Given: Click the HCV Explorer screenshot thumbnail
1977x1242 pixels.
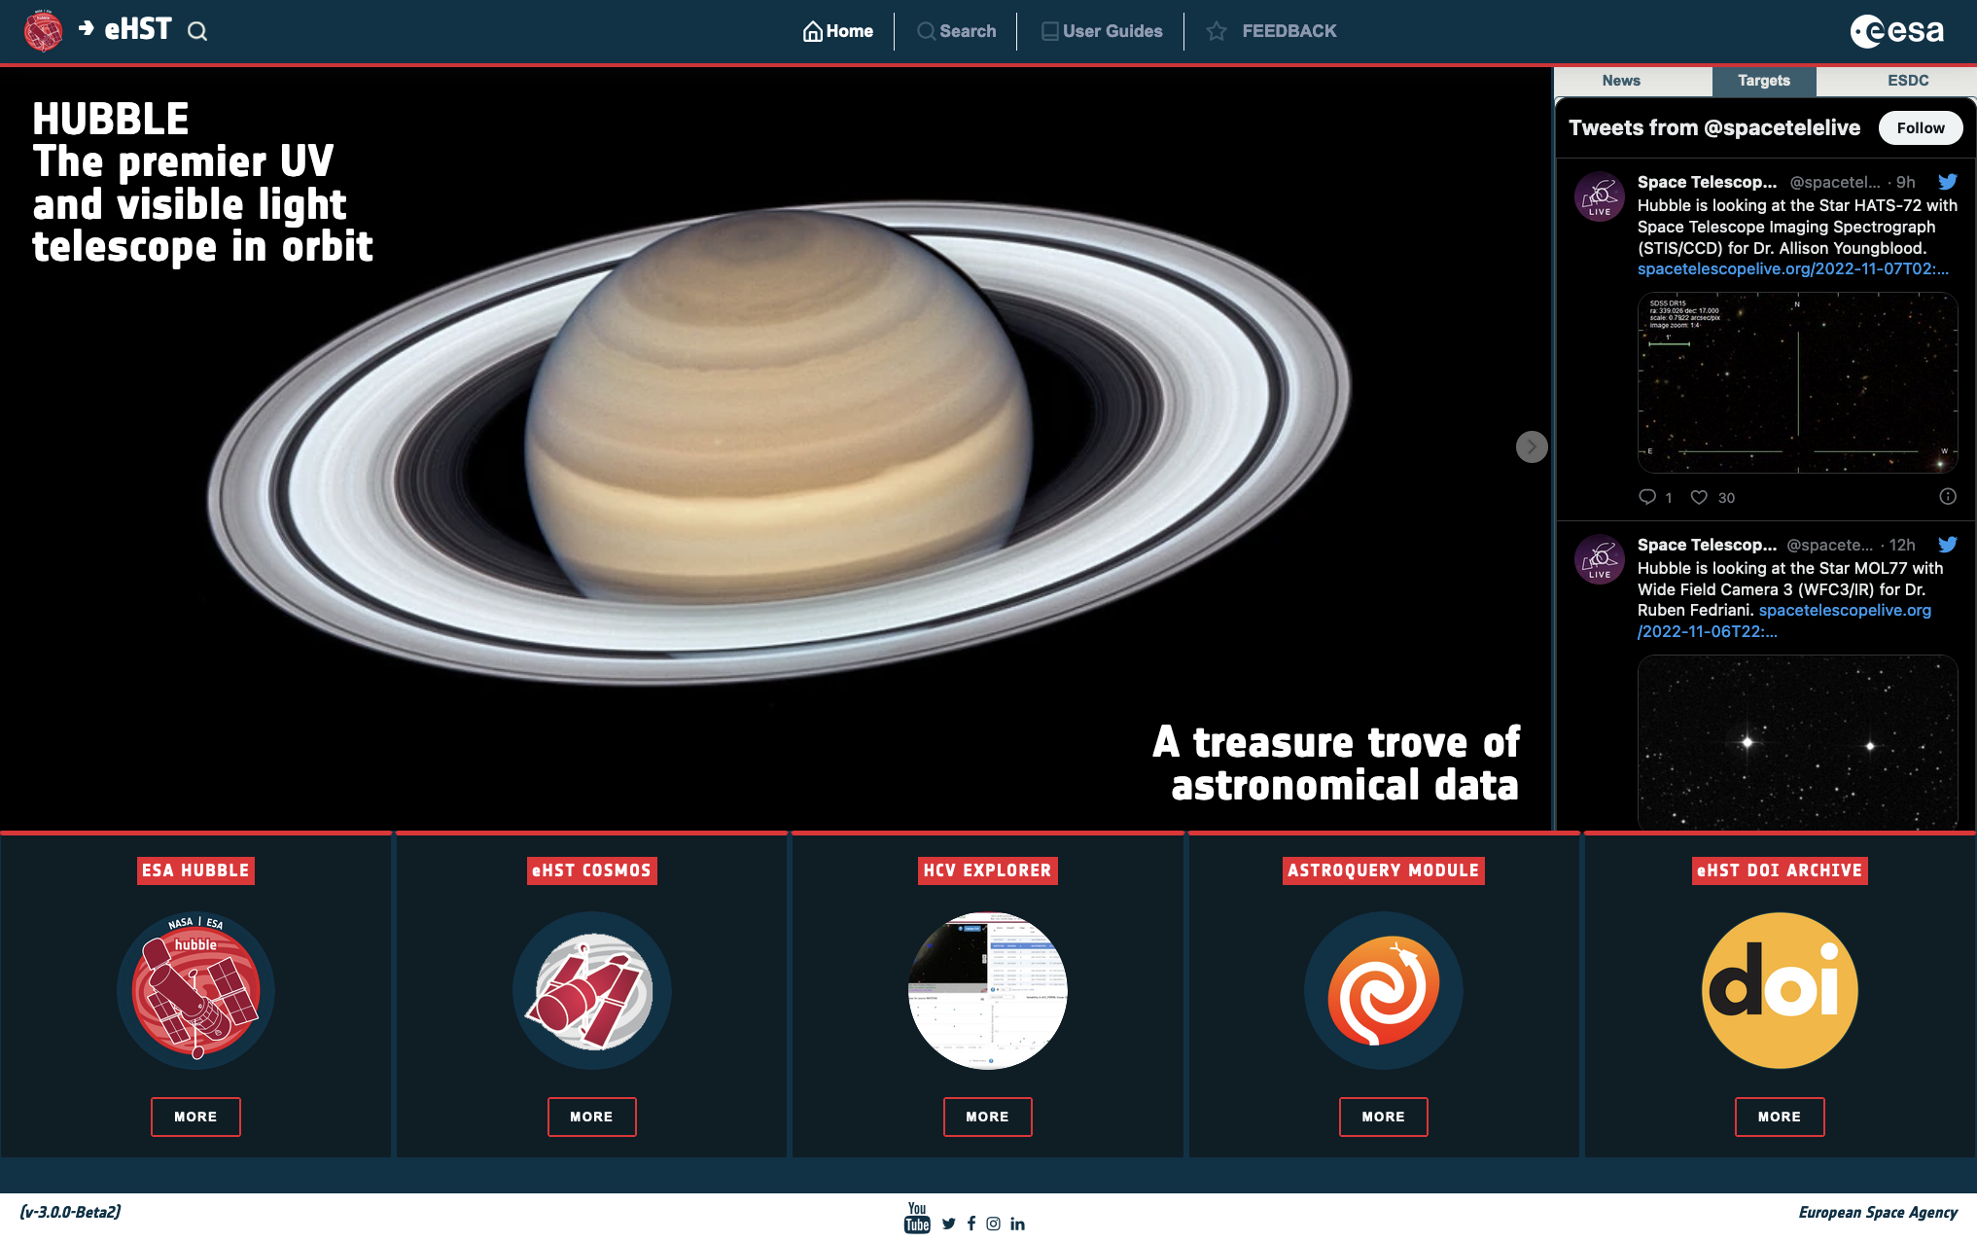Looking at the screenshot, I should tap(987, 990).
